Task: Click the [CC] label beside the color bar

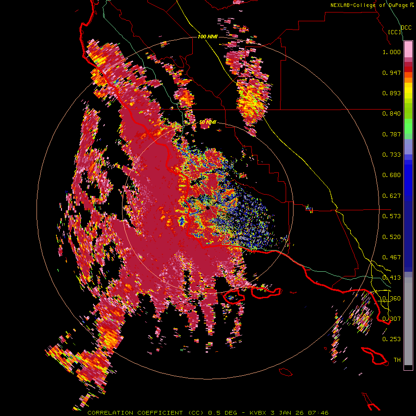Action: tap(395, 32)
